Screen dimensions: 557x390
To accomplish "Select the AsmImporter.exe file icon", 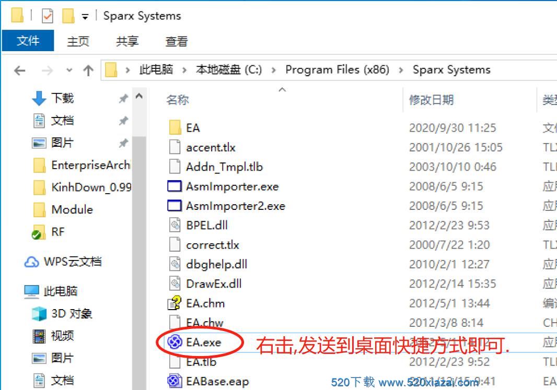I will coord(175,186).
